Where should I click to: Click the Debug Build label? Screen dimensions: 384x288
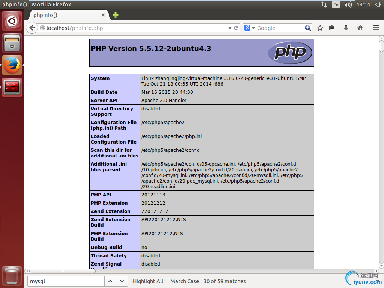click(x=106, y=247)
